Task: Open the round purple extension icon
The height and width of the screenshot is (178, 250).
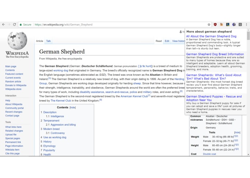Action: click(234, 25)
